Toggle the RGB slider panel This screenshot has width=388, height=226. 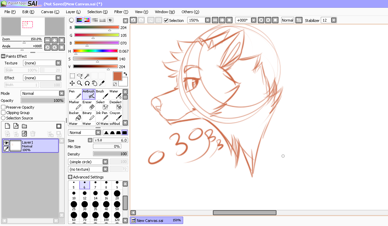click(79, 20)
